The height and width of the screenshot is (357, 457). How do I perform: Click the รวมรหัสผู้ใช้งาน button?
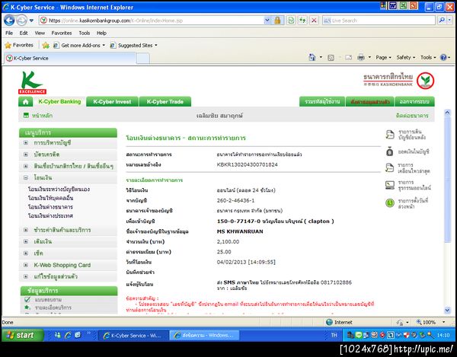click(x=322, y=102)
